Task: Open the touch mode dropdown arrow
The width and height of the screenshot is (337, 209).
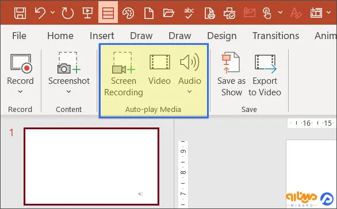Action: [x=280, y=13]
